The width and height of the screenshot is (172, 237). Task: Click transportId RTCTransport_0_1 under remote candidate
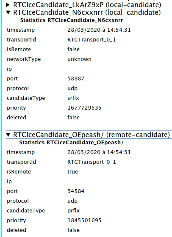[x=92, y=162]
